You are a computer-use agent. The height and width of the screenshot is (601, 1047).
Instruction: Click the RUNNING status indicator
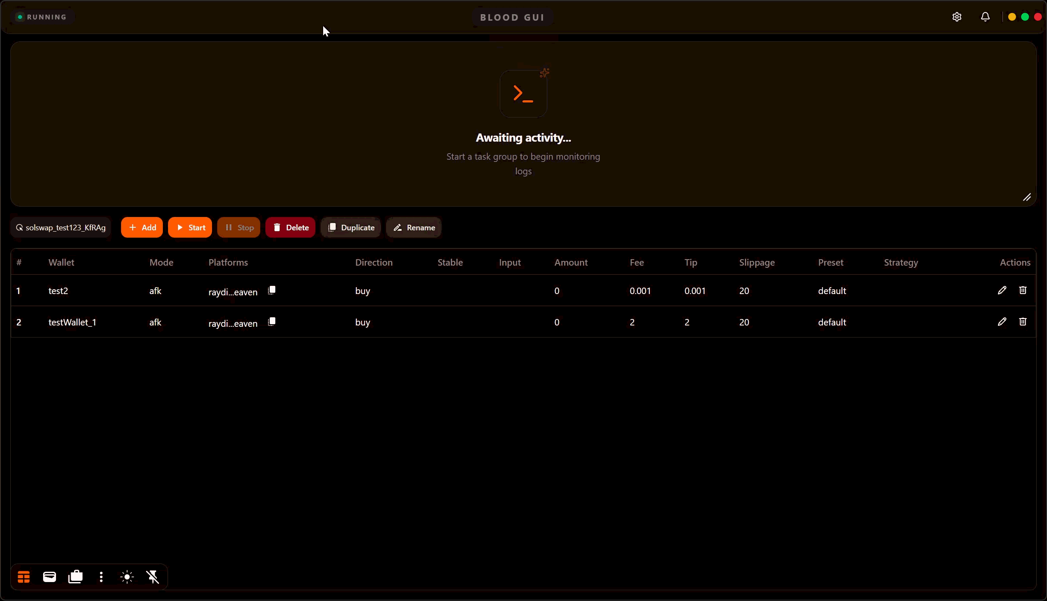coord(42,17)
